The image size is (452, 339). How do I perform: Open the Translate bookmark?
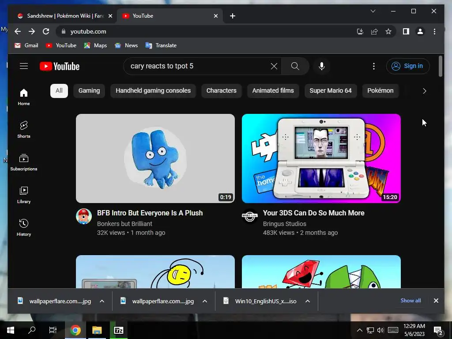[x=161, y=45]
